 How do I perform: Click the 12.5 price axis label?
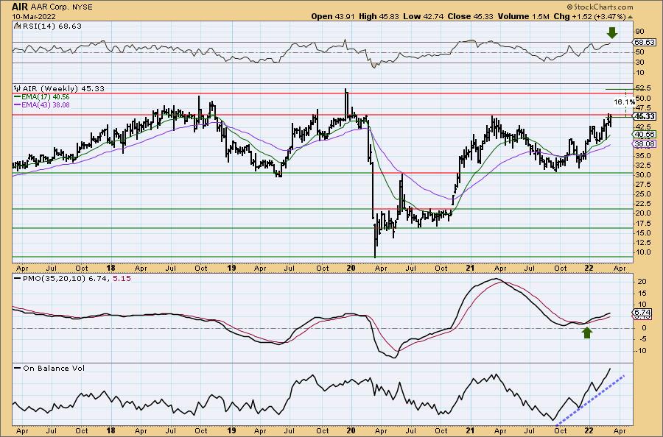[643, 242]
